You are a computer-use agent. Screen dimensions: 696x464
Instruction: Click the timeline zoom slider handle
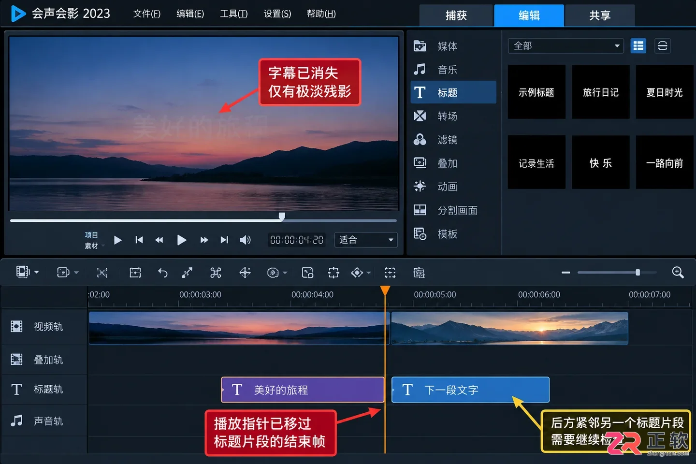pos(638,273)
